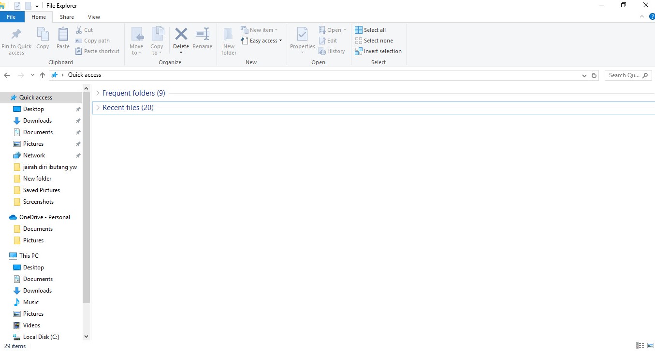Click Quick Access Toolbar properties checkmark

(x=18, y=6)
